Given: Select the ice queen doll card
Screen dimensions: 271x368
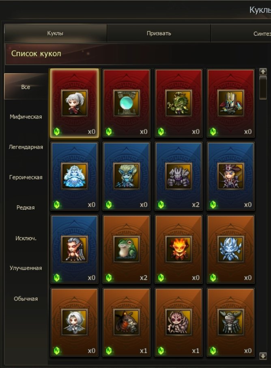Looking at the screenshot, I should pos(74,176).
